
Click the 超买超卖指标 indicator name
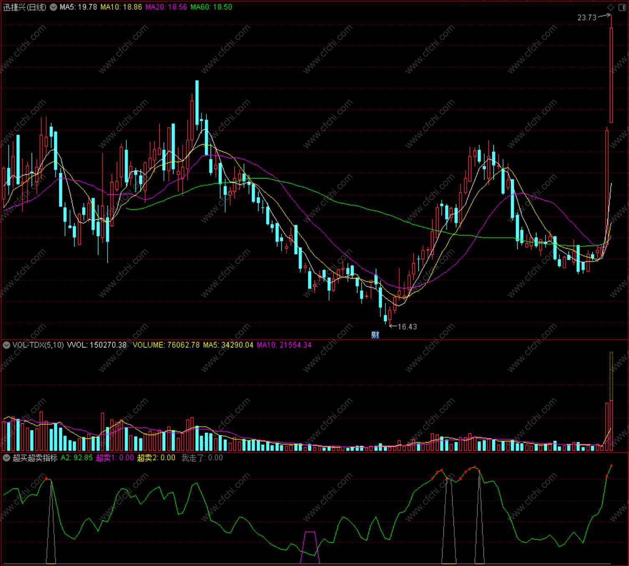(35, 458)
